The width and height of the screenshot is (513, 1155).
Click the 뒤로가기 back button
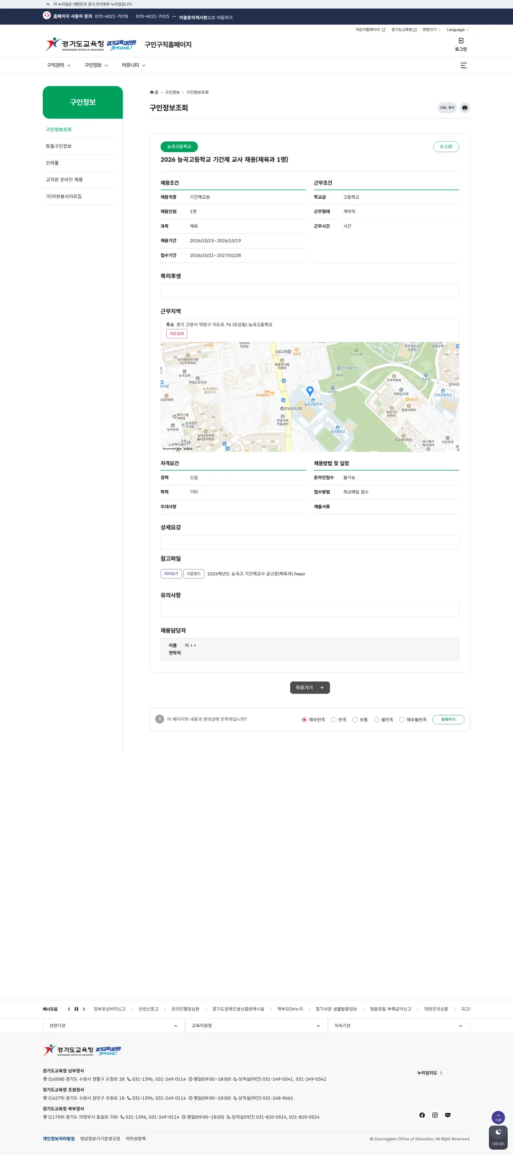point(310,688)
